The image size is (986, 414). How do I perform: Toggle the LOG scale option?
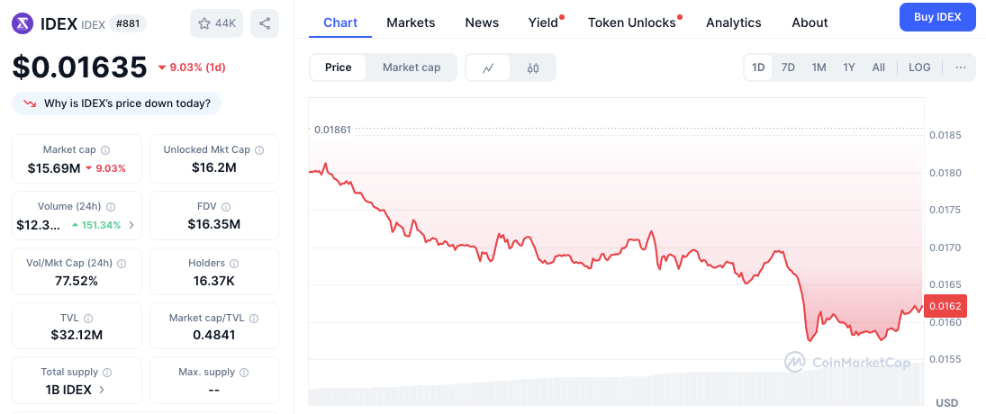click(919, 67)
